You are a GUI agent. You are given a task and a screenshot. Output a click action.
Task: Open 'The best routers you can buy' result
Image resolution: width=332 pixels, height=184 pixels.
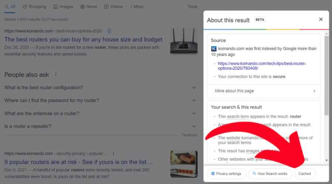[x=83, y=40]
